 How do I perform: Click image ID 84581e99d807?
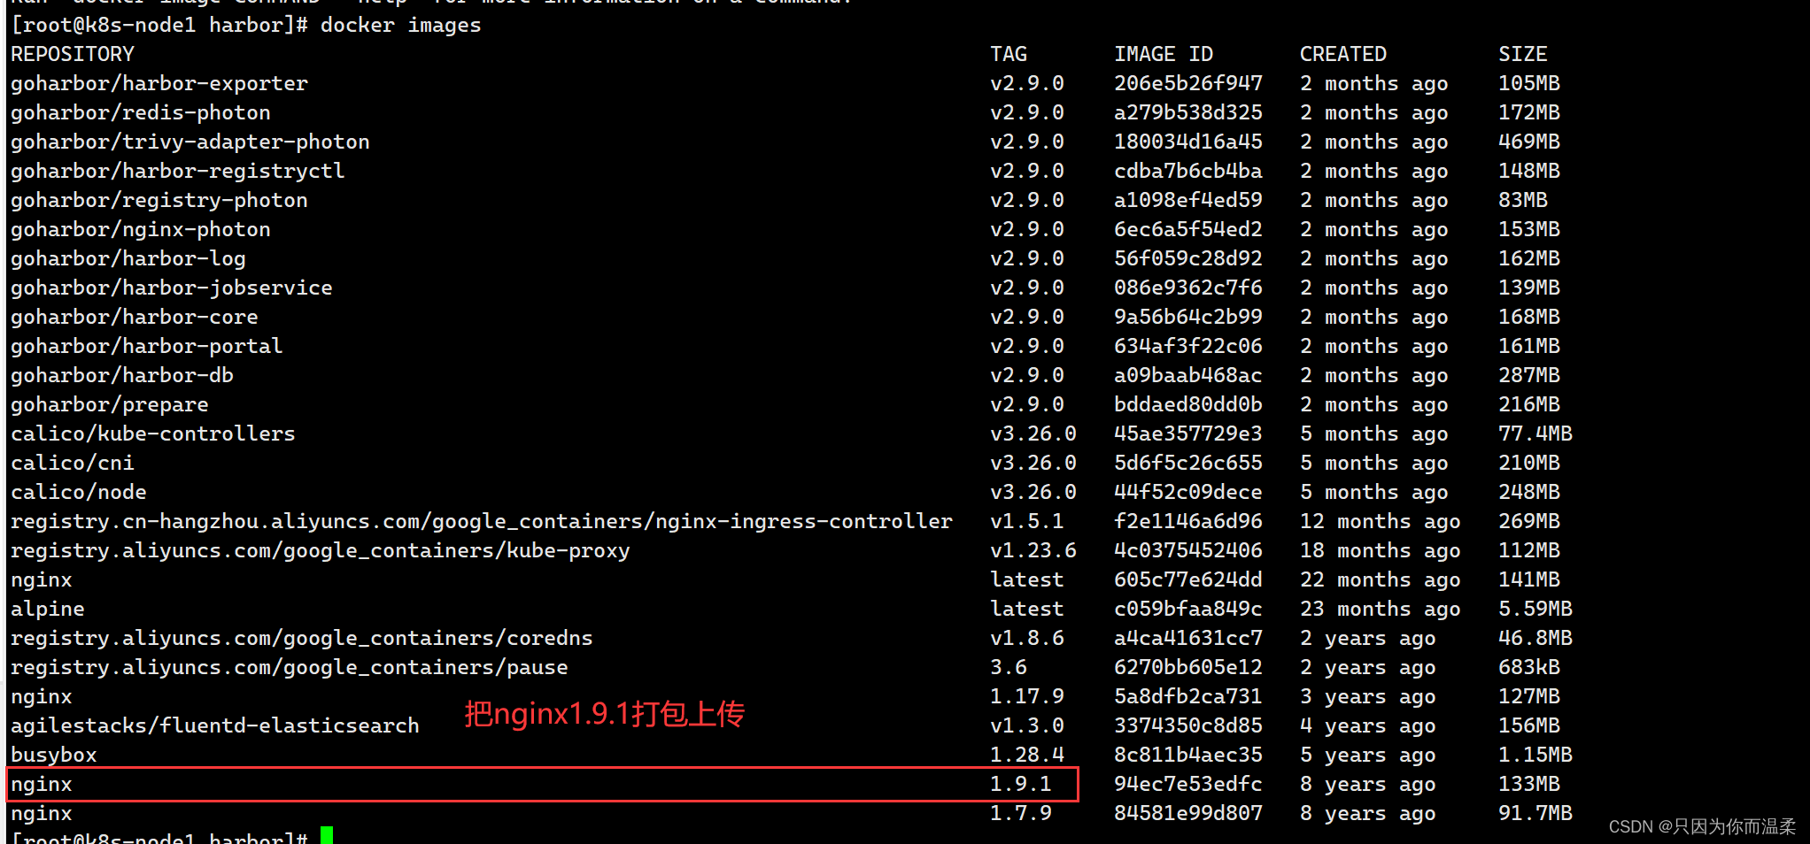click(1188, 814)
